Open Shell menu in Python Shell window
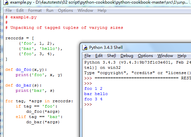This screenshot has width=191, height=137. (111, 56)
